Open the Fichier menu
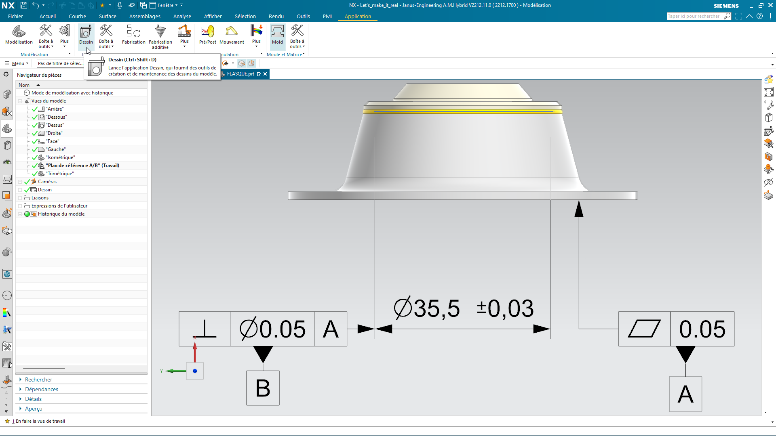 pos(15,16)
